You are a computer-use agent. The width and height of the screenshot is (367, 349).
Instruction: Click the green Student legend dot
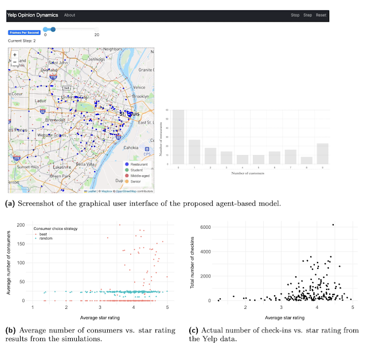click(127, 170)
